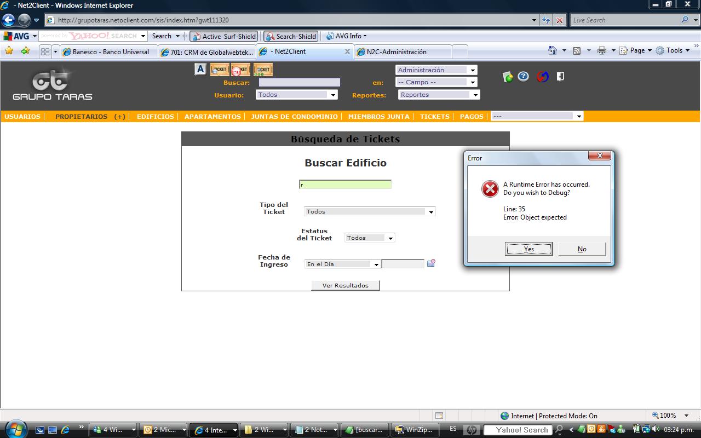Viewport: 701px width, 438px height.
Task: Expand the '---' dropdown in the orange menu bar
Action: tap(537, 116)
